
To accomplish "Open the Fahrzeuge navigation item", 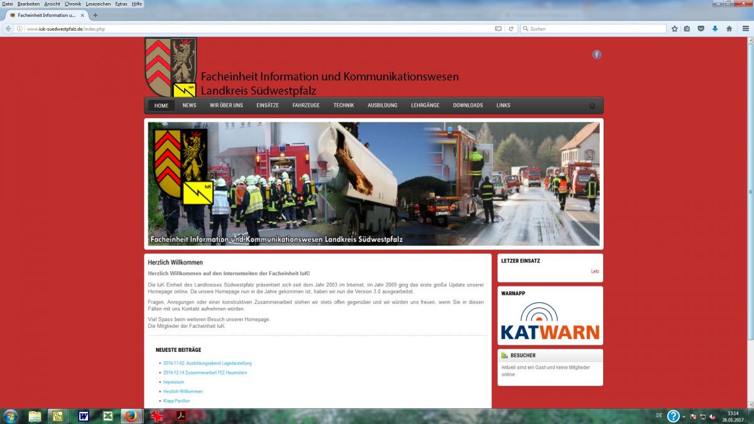I will tap(306, 106).
